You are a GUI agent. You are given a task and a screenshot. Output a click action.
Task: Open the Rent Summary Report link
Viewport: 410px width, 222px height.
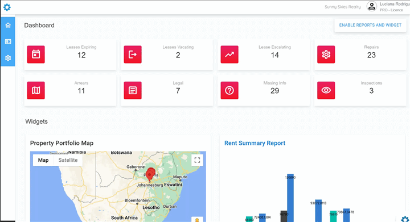(255, 143)
